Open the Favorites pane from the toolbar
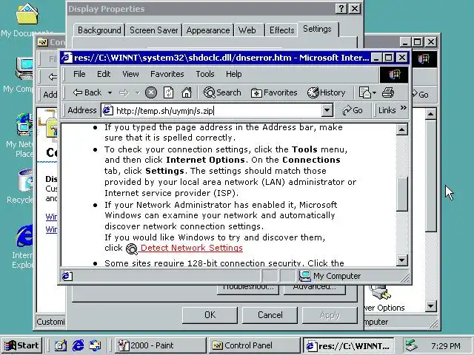474x355 pixels. [x=274, y=92]
